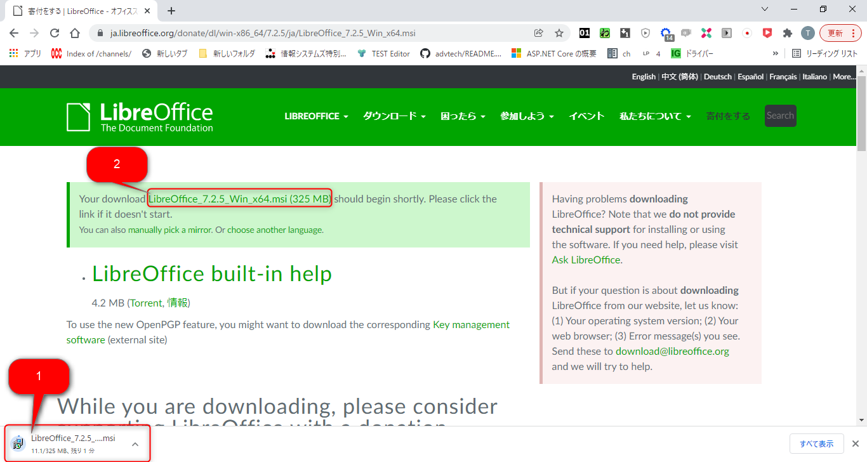Open the 新しいタブ bookmark

click(x=165, y=54)
